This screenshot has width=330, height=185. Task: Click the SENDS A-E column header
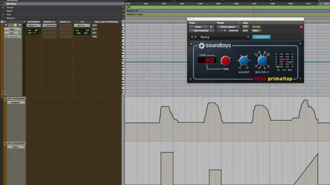(x=65, y=22)
